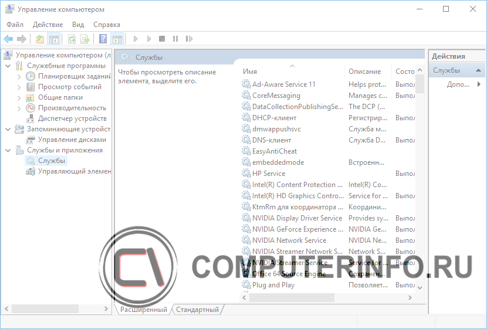Viewport: 487px width, 329px height.
Task: Select Управляющий элемент tree node
Action: click(x=75, y=171)
